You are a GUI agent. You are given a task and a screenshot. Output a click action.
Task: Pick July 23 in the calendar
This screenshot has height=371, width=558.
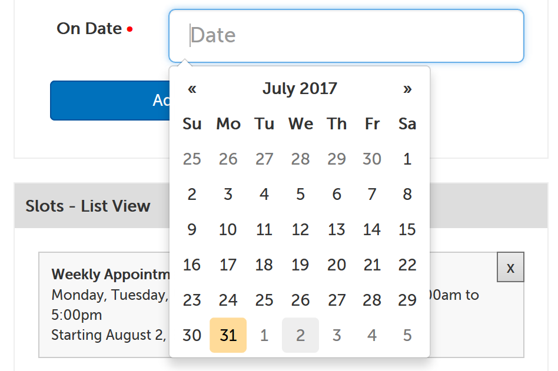click(192, 300)
